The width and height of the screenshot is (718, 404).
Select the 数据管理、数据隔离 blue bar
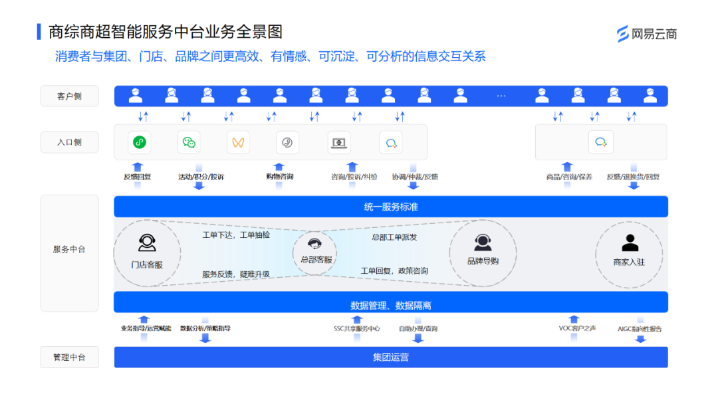[391, 305]
